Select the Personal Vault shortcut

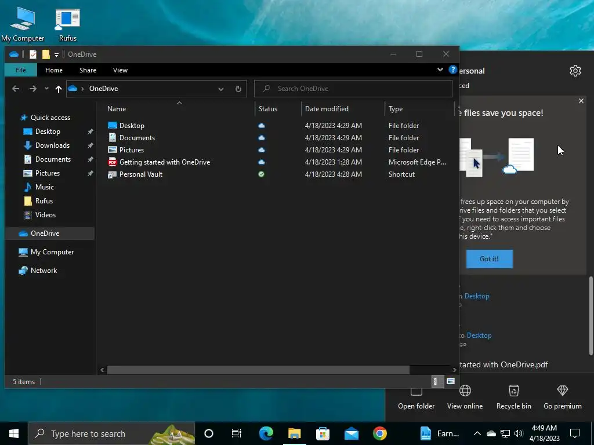(x=140, y=174)
